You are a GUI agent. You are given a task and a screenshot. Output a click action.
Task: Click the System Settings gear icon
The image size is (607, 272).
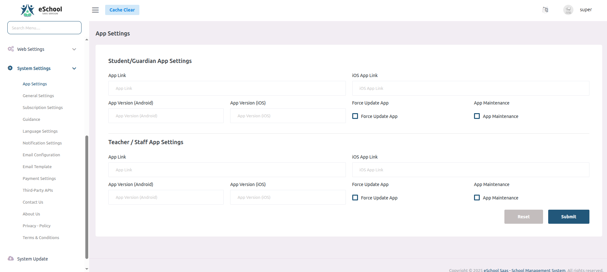coord(10,68)
